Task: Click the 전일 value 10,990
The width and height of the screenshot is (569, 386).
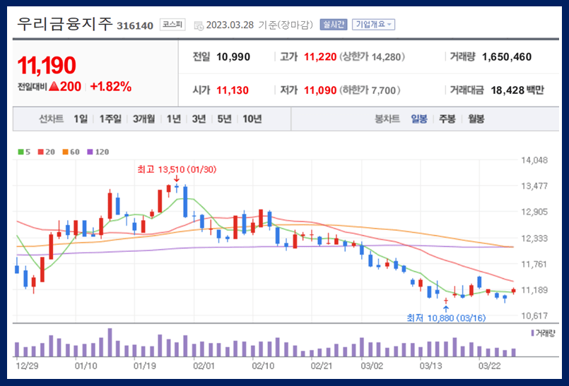Action: click(x=233, y=57)
